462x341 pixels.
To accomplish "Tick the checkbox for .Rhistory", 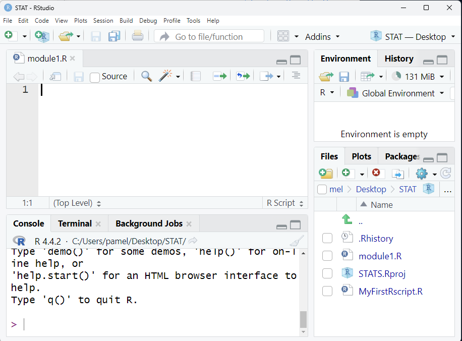I will tap(327, 238).
